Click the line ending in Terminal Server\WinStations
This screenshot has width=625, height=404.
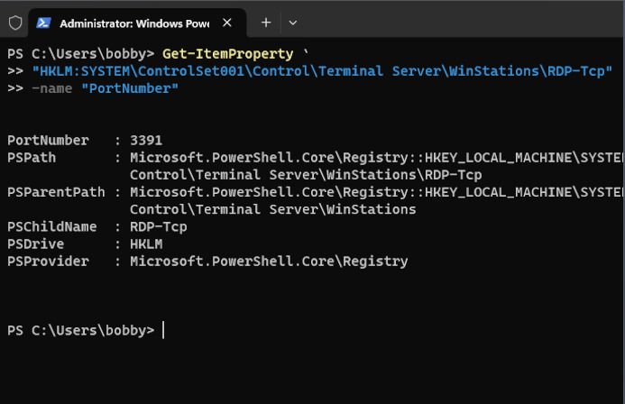[272, 209]
